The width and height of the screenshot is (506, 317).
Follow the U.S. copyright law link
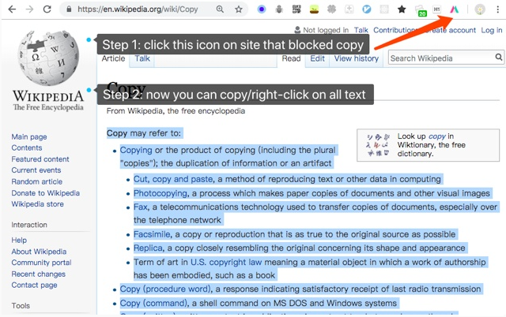[226, 262]
